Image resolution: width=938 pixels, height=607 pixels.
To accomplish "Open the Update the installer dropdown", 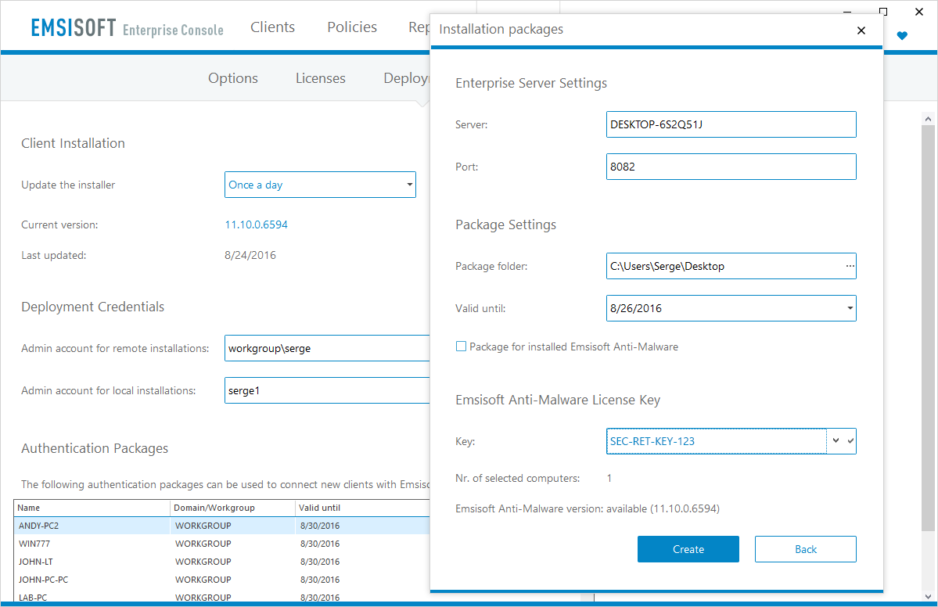I will pos(320,185).
